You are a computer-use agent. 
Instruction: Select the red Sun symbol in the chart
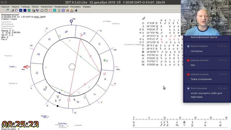point(69,100)
